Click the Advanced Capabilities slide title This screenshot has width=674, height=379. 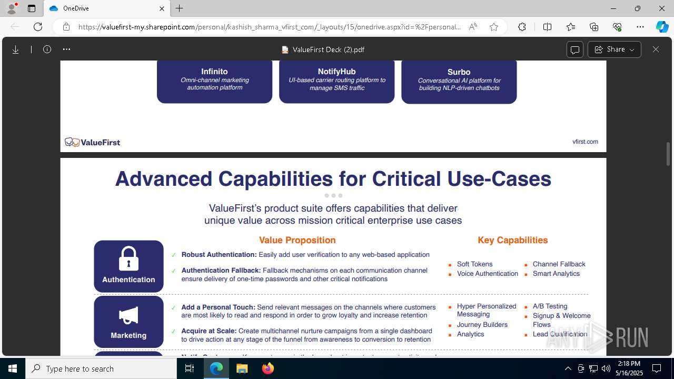pyautogui.click(x=333, y=179)
